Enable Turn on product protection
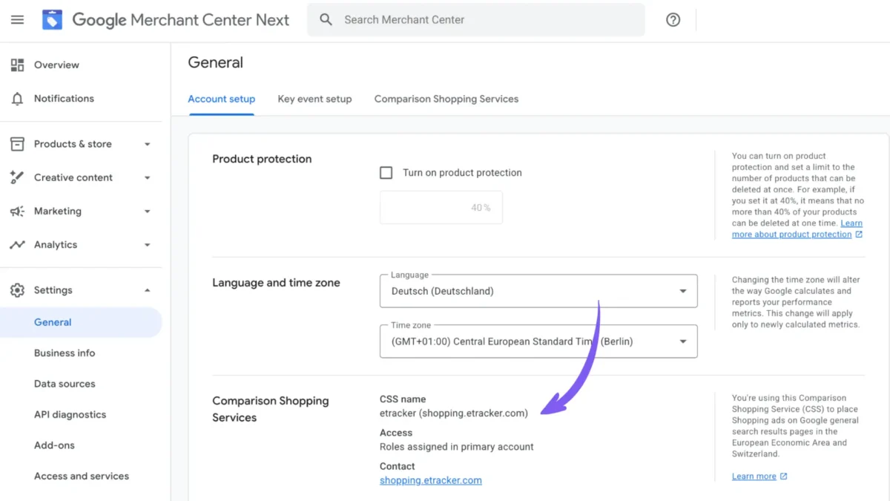 (x=386, y=172)
